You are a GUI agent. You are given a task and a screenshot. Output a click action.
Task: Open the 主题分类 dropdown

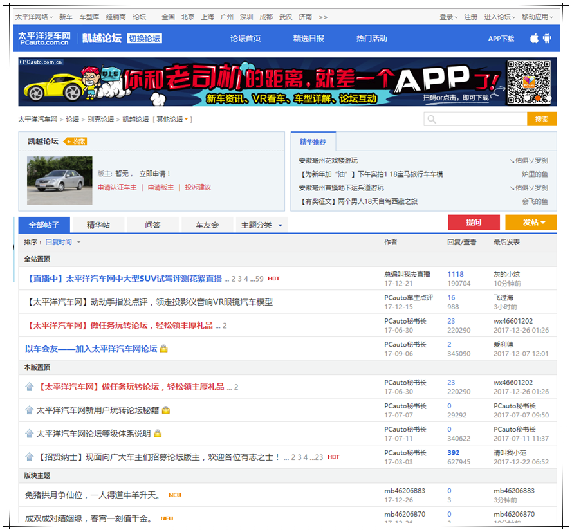[262, 225]
